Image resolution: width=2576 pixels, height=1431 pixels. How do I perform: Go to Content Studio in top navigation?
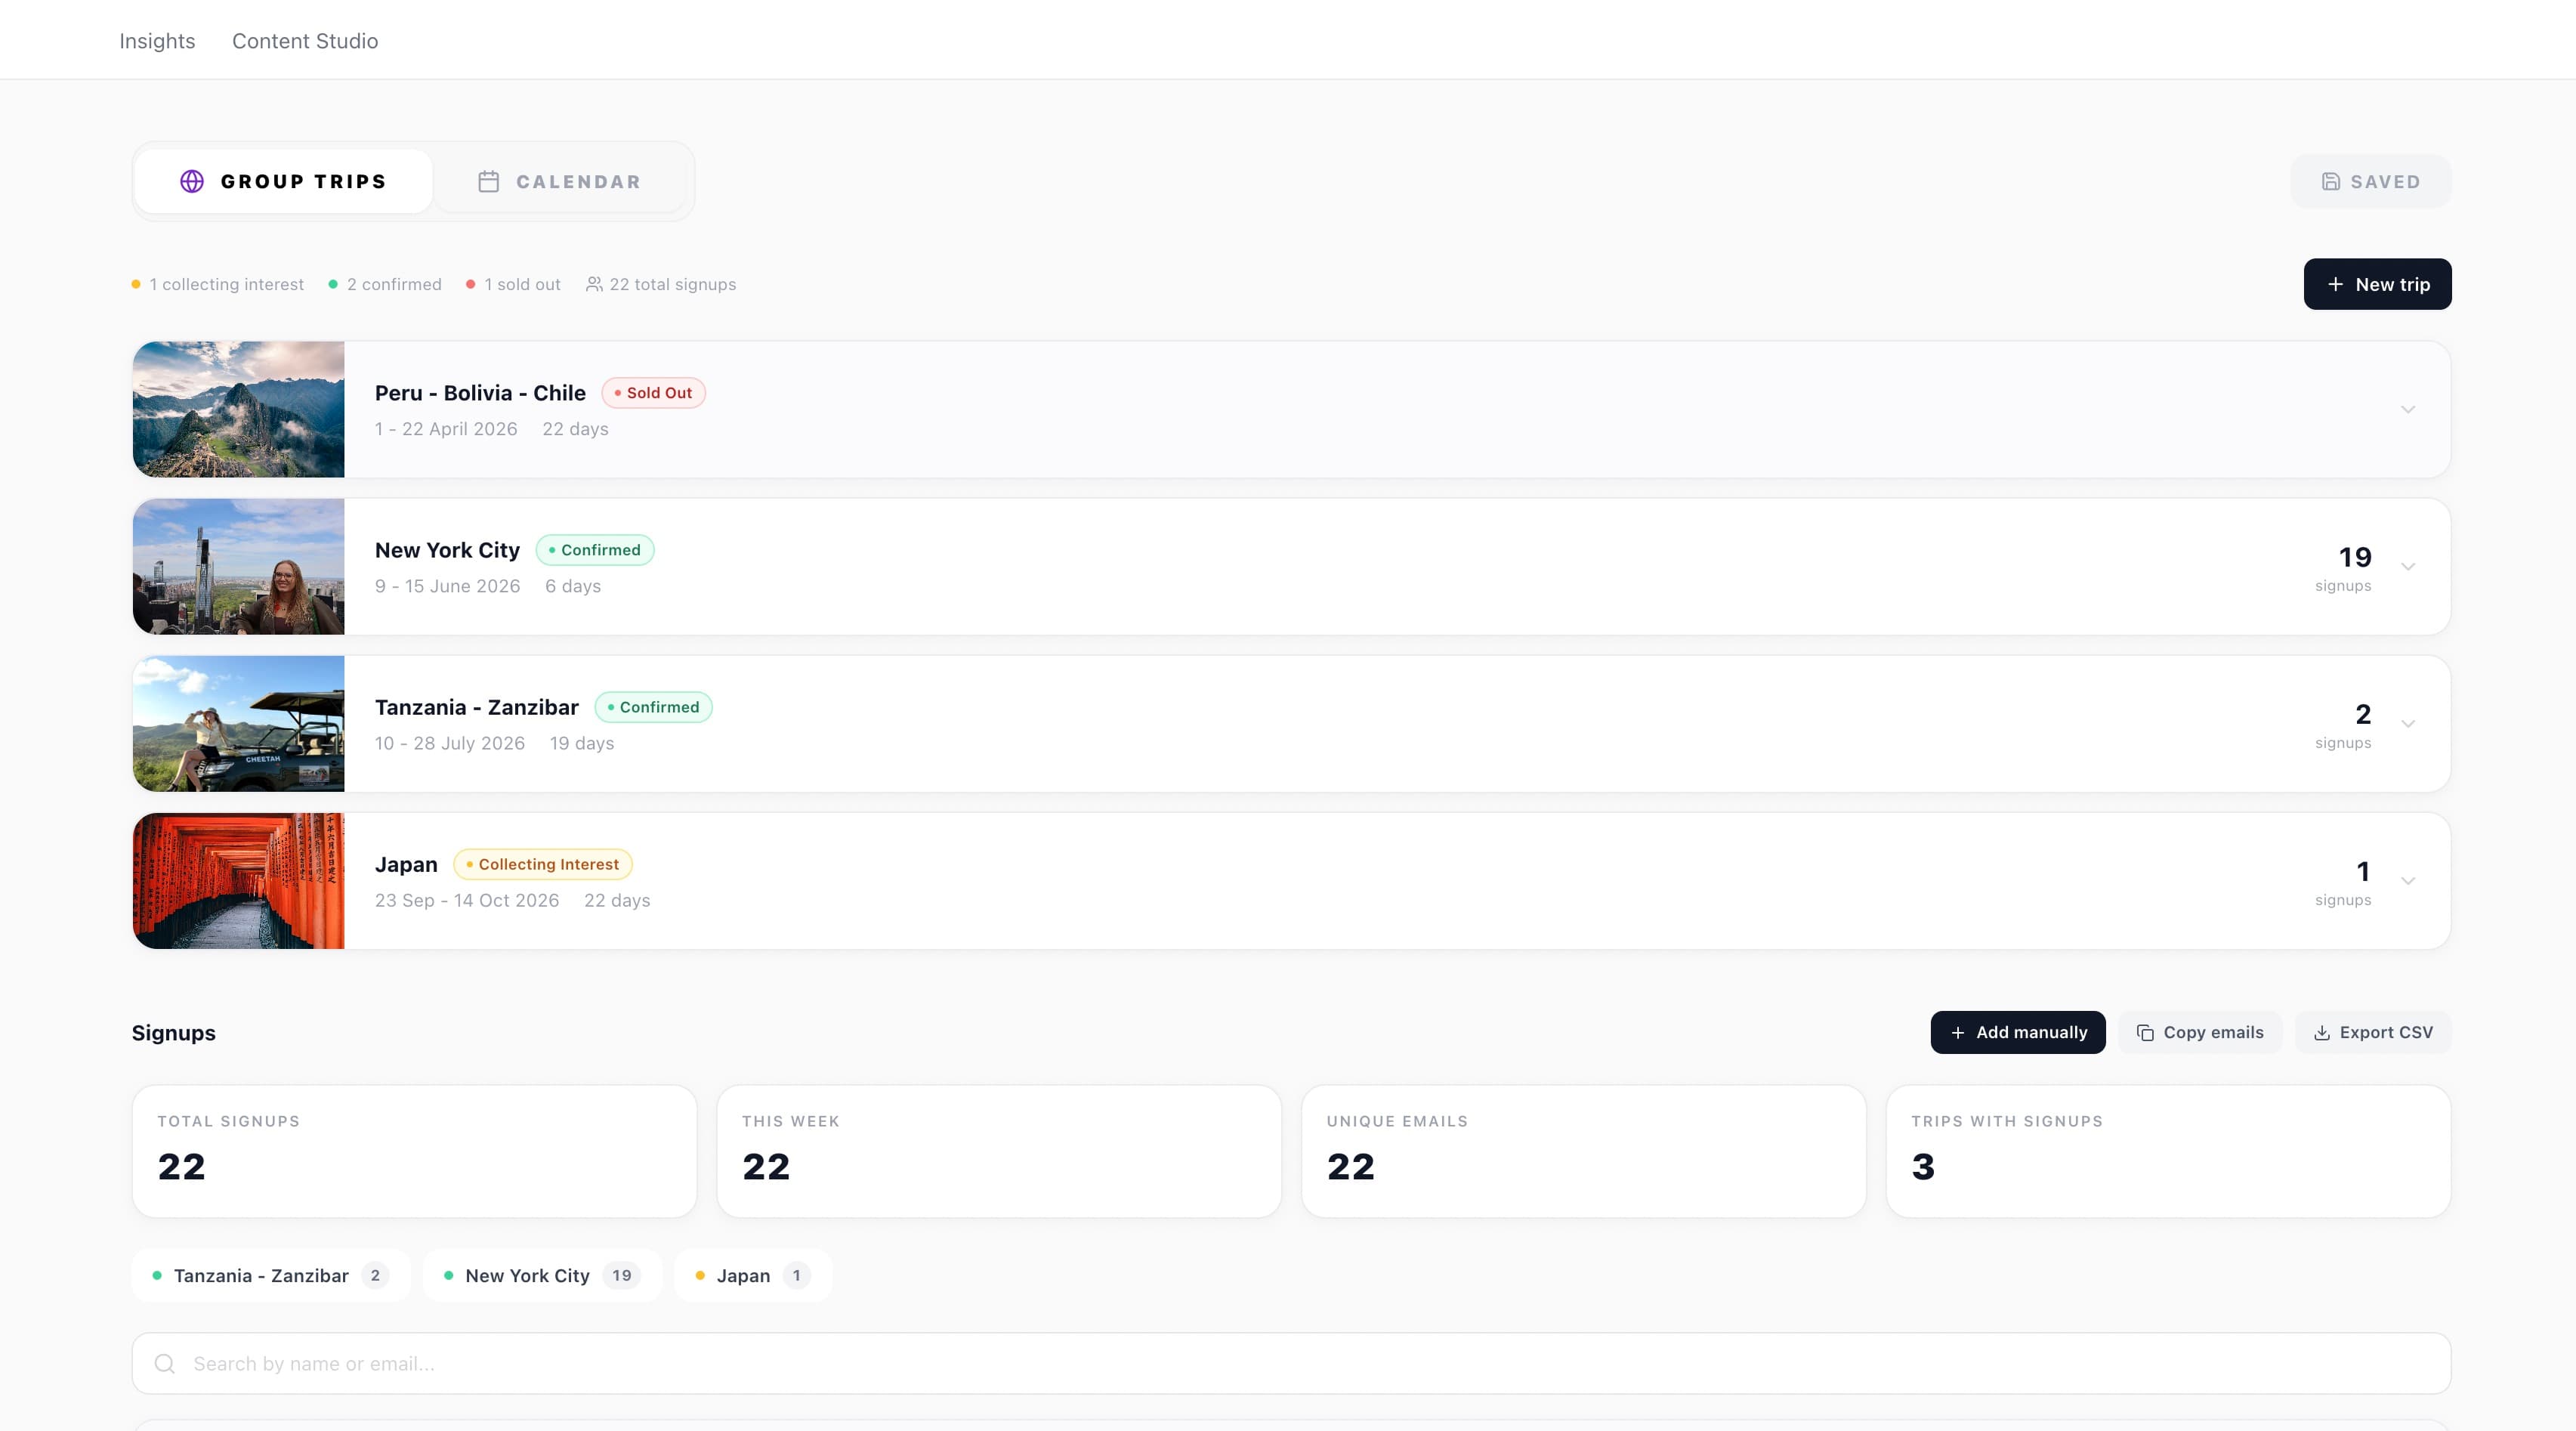coord(305,41)
